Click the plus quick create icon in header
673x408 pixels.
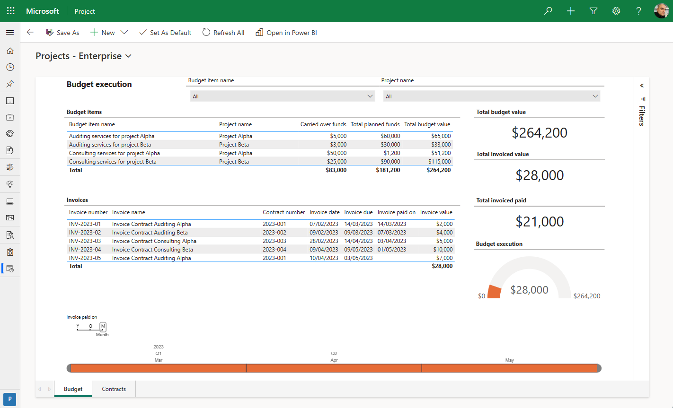tap(571, 11)
